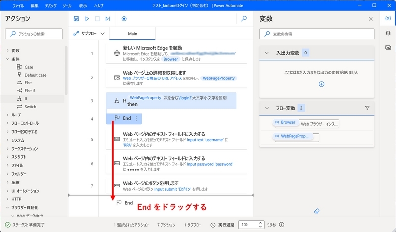
Task: Focus the アクションの検索 search field
Action: point(34,34)
